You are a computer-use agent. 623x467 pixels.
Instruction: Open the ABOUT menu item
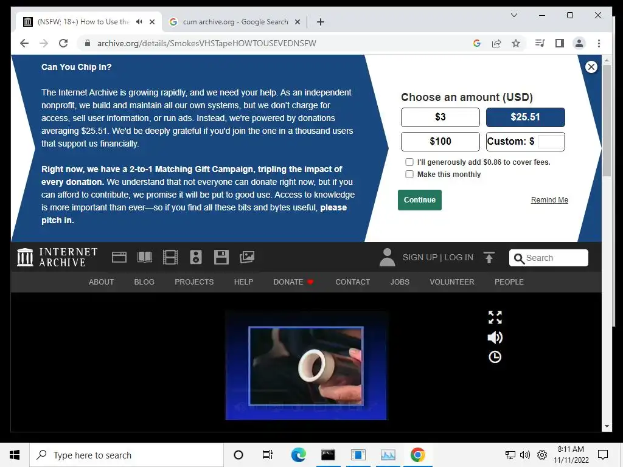pyautogui.click(x=102, y=282)
